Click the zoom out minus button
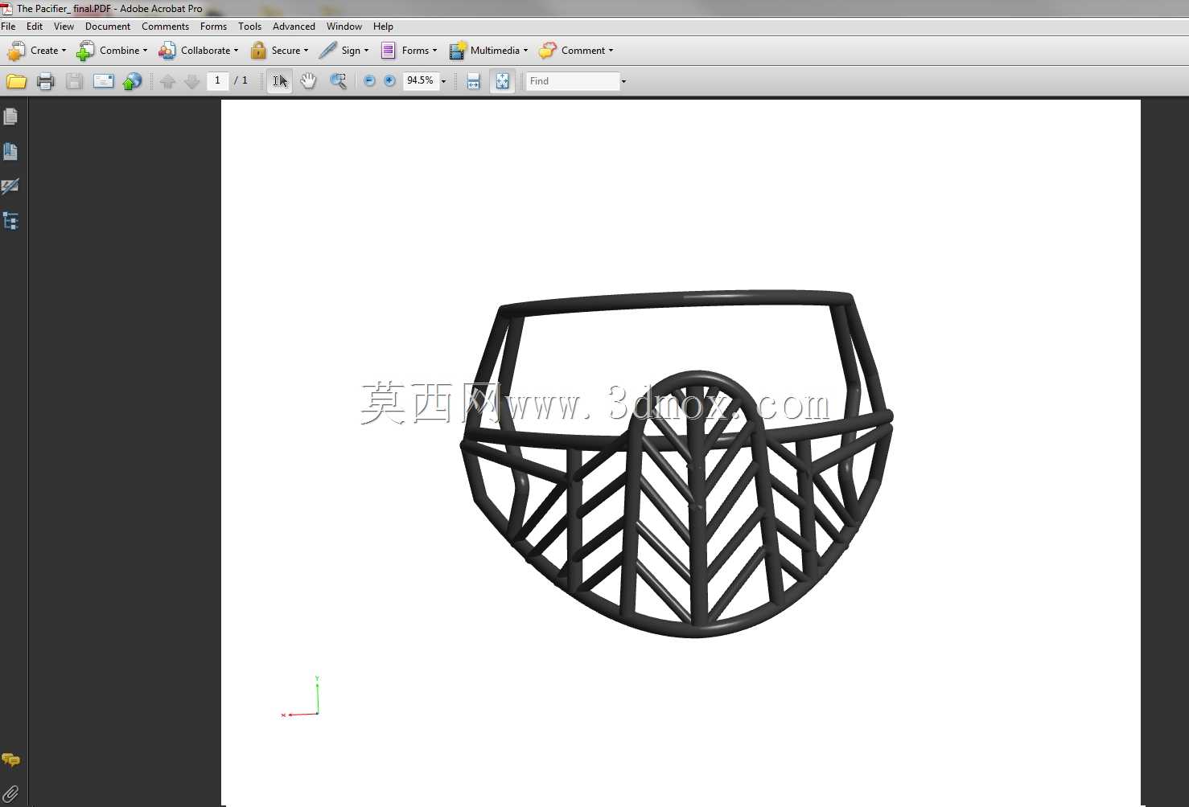The width and height of the screenshot is (1189, 807). pyautogui.click(x=369, y=80)
